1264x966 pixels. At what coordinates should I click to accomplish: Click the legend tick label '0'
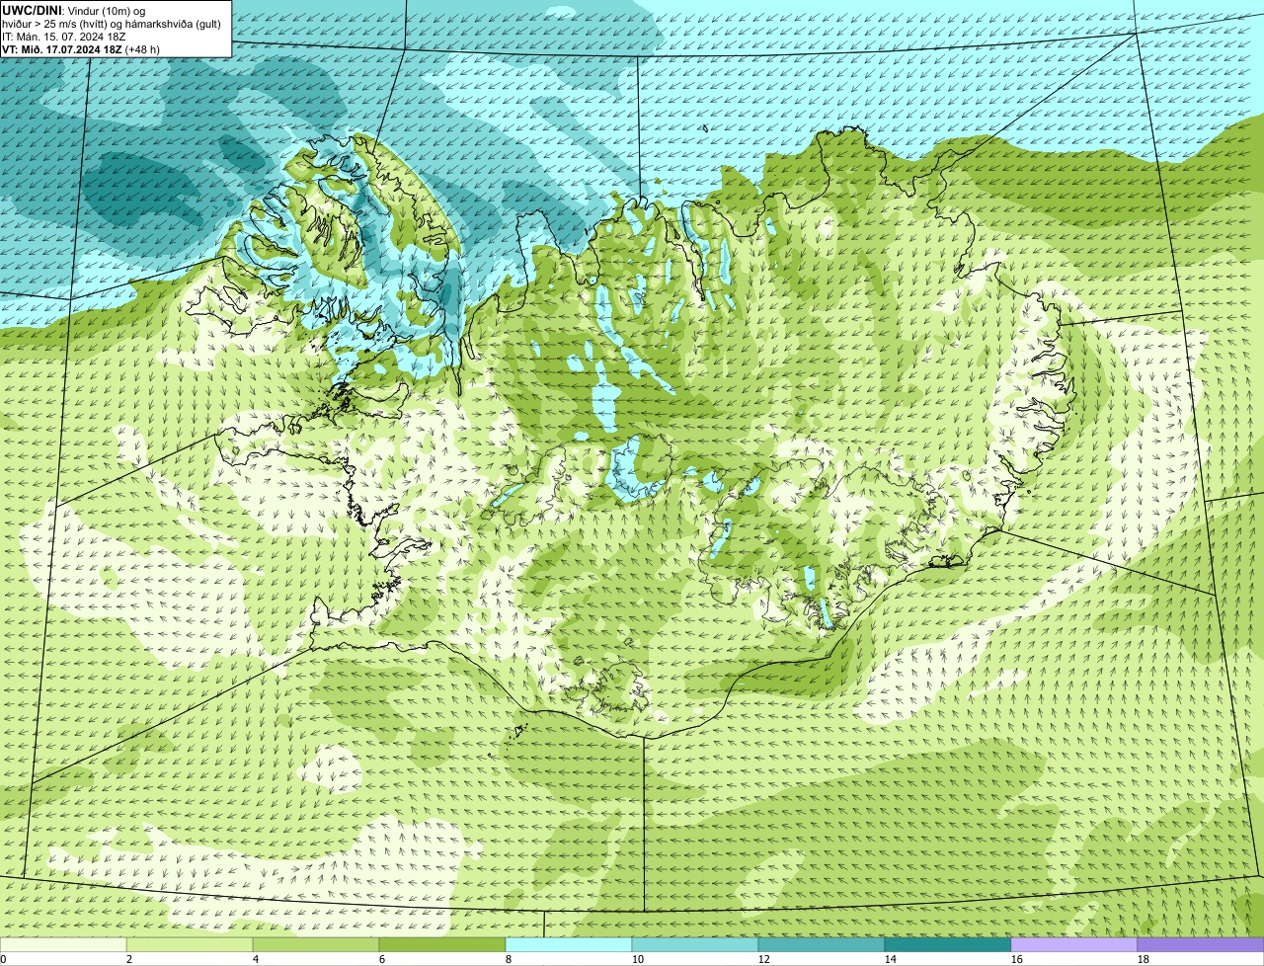point(3,959)
